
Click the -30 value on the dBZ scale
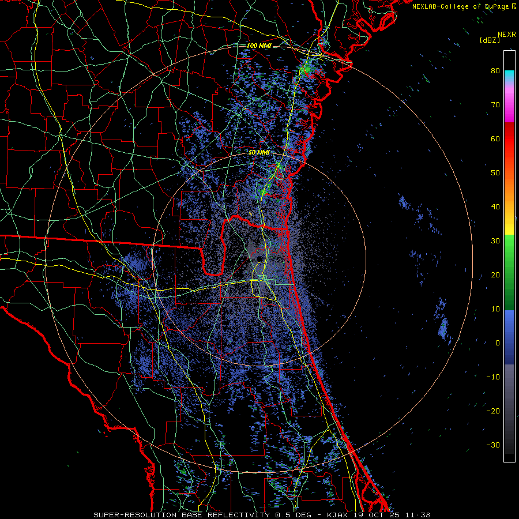(x=493, y=445)
